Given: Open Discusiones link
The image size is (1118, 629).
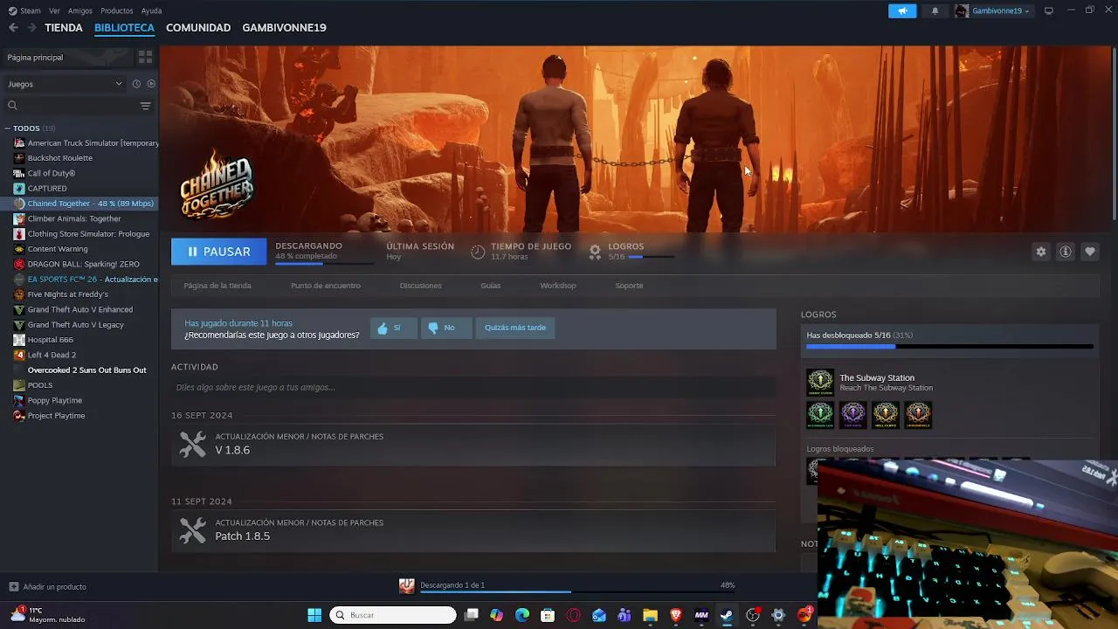Looking at the screenshot, I should pos(420,286).
